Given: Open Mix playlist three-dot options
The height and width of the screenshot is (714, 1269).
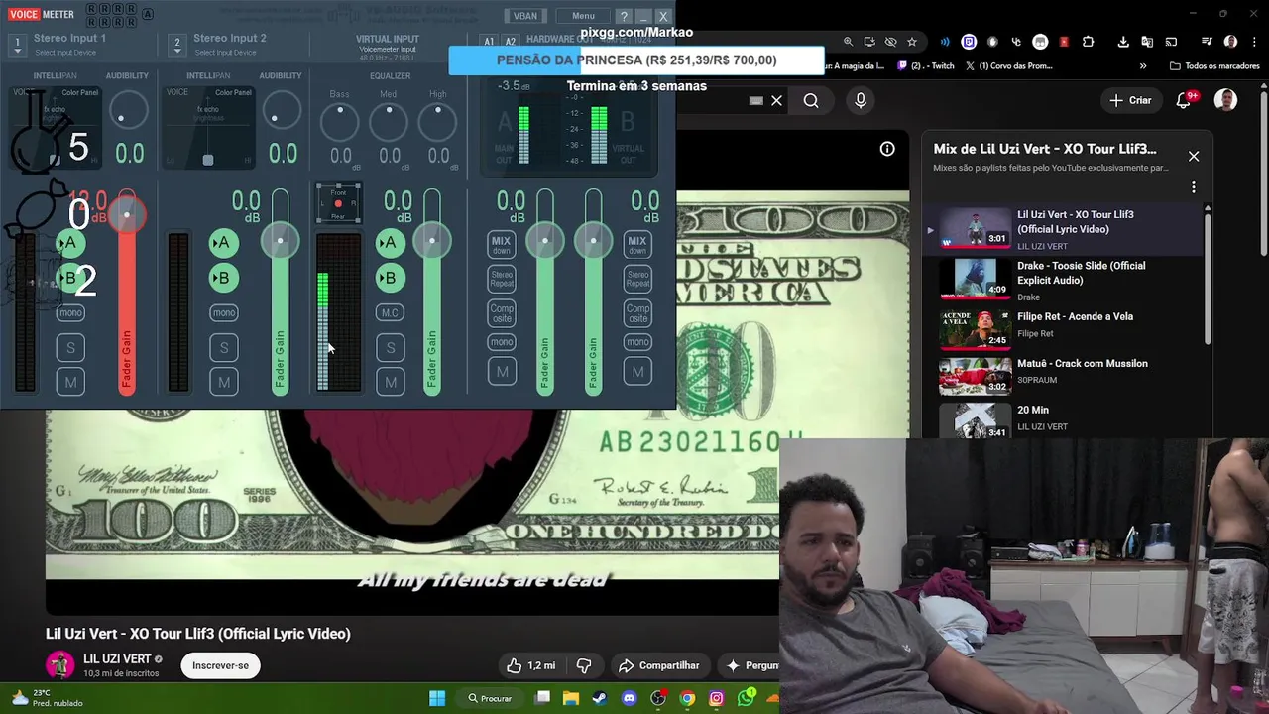Looking at the screenshot, I should coord(1194,187).
